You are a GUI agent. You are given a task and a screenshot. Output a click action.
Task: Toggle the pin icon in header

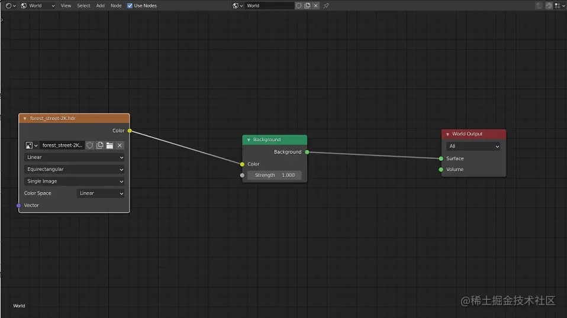coord(326,5)
